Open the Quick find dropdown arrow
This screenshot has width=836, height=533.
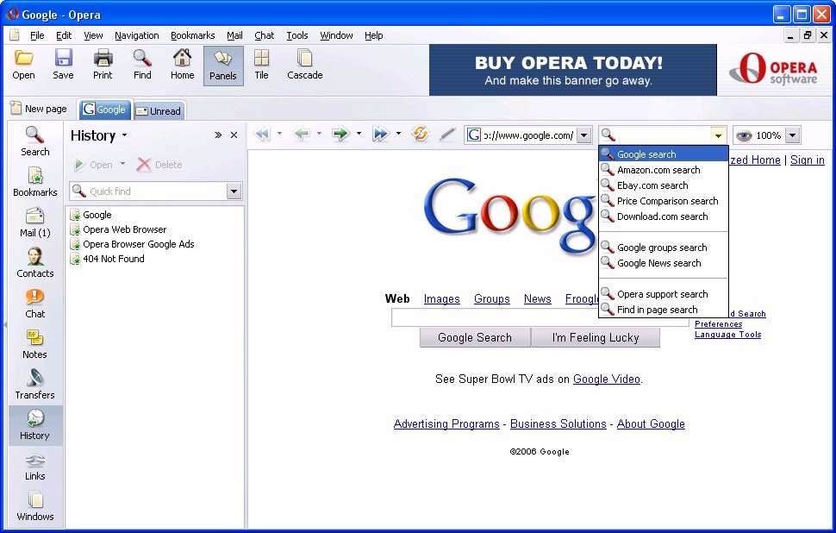point(234,191)
